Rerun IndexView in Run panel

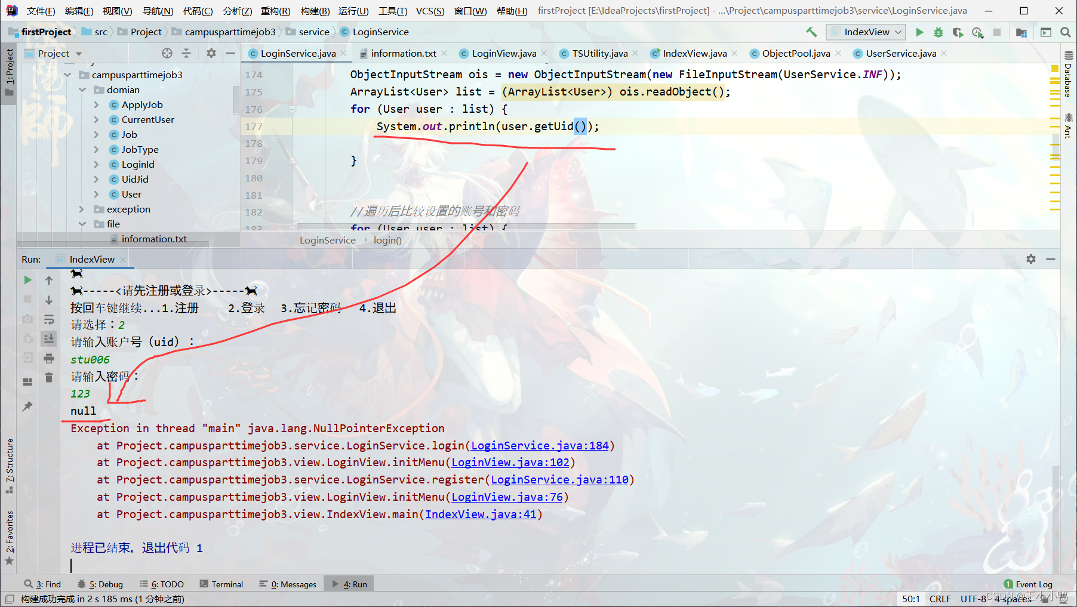(27, 280)
